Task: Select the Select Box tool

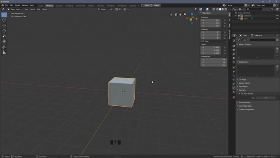Action: pyautogui.click(x=4, y=15)
